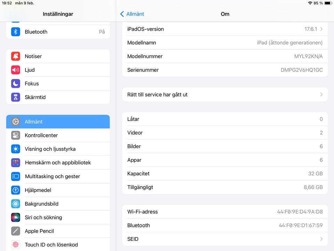Tap the Bluetooth icon in sidebar
Image resolution: width=334 pixels, height=251 pixels.
tap(15, 32)
